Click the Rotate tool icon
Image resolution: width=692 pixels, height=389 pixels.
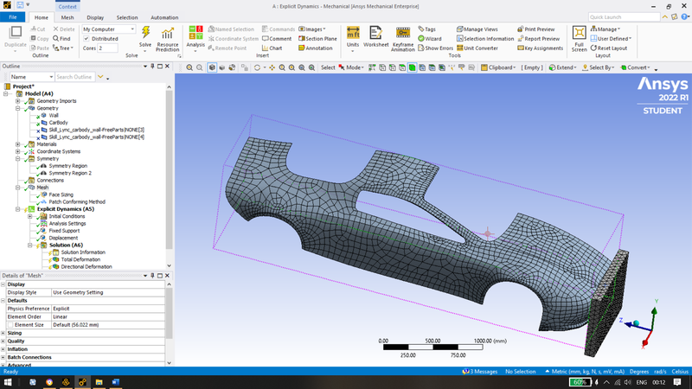(x=257, y=67)
